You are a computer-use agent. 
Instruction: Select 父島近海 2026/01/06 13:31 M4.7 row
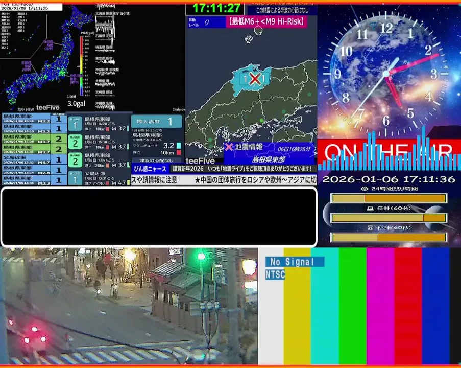point(34,159)
